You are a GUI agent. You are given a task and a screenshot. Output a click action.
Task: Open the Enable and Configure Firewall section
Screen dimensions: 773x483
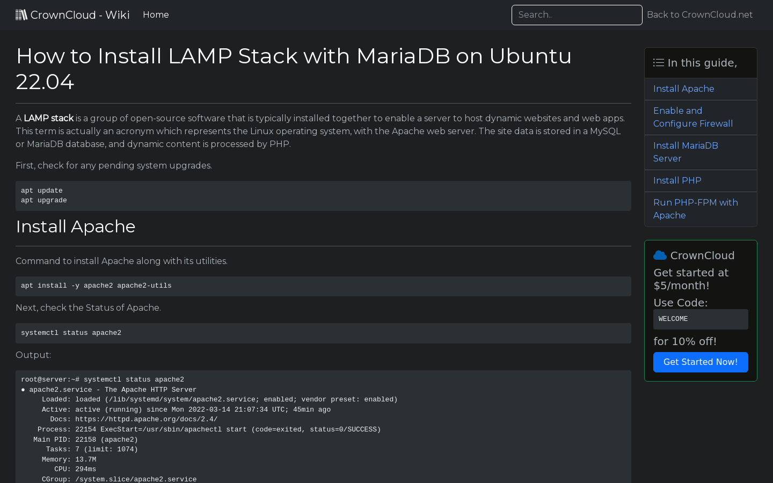pos(692,117)
